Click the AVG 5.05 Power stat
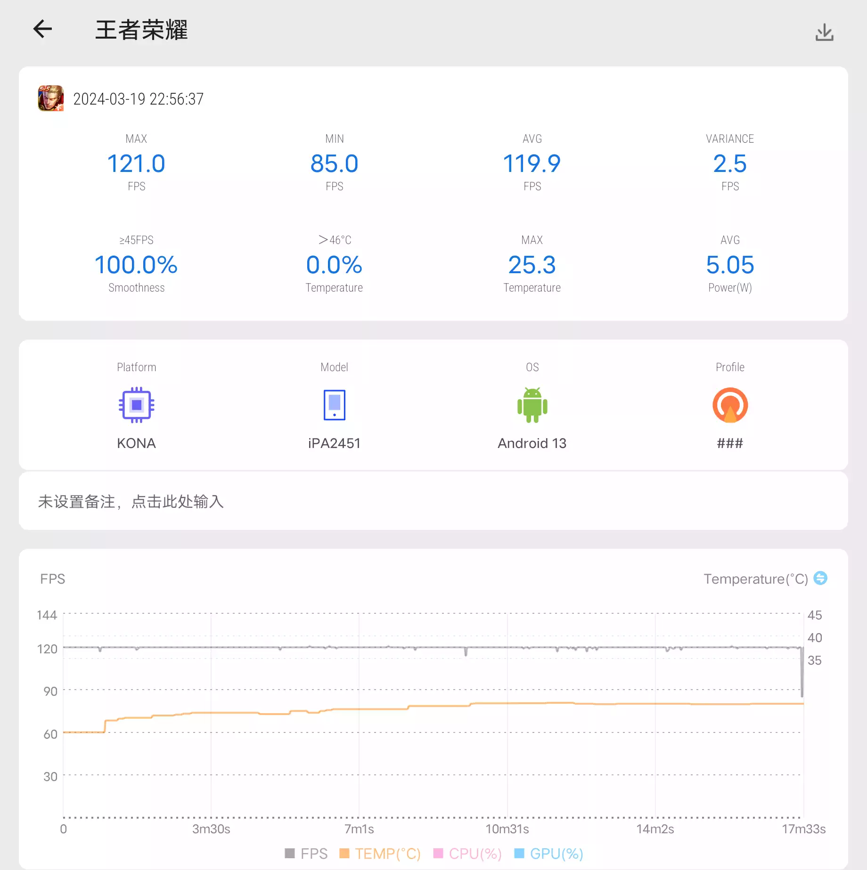The width and height of the screenshot is (867, 870). pyautogui.click(x=729, y=265)
